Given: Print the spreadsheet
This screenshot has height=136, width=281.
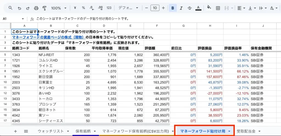Looking at the screenshot, I should (36, 8).
